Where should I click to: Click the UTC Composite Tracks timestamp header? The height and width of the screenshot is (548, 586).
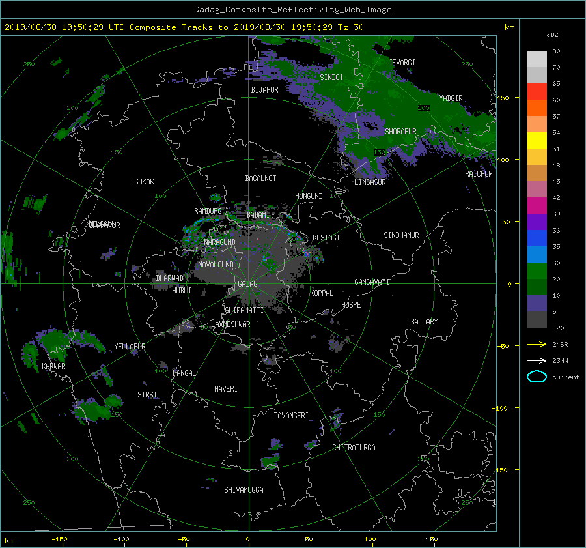click(x=184, y=27)
